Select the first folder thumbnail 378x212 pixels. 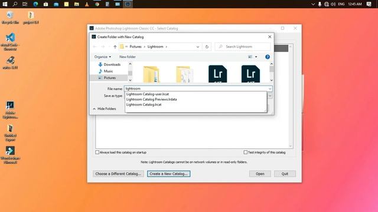click(151, 74)
